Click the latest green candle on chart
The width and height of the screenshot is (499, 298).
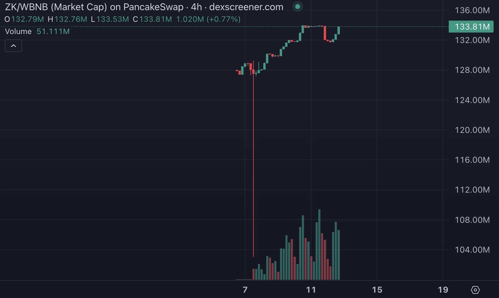pyautogui.click(x=339, y=30)
